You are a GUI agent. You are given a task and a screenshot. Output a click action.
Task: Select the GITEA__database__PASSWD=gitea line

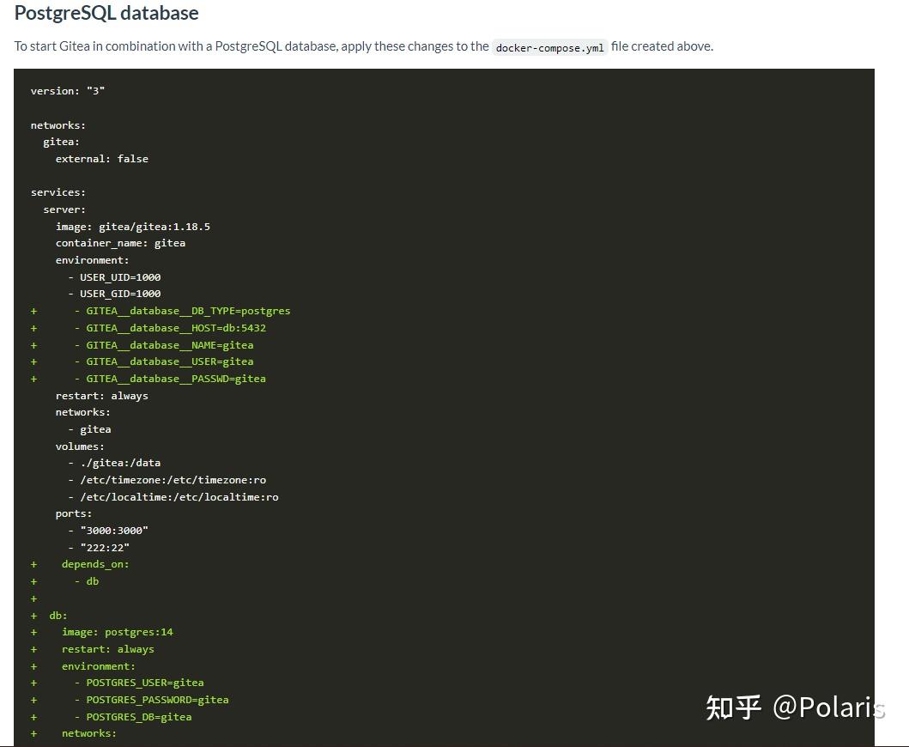pyautogui.click(x=174, y=378)
